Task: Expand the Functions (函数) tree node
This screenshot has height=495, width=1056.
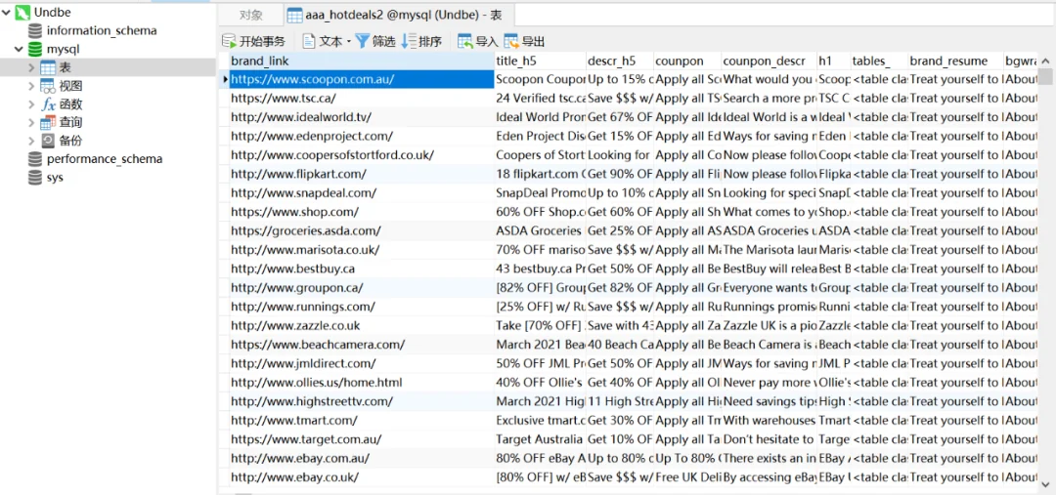Action: (31, 104)
